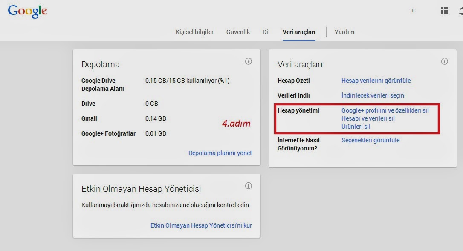Viewport: 463px width, 251px height.
Task: Click the 0,14 GB Gmail value
Action: point(156,118)
